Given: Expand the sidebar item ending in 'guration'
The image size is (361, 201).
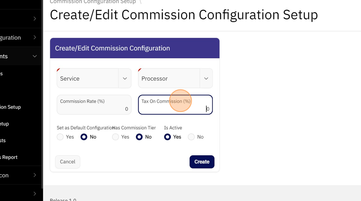Looking at the screenshot, I should click(x=34, y=38).
